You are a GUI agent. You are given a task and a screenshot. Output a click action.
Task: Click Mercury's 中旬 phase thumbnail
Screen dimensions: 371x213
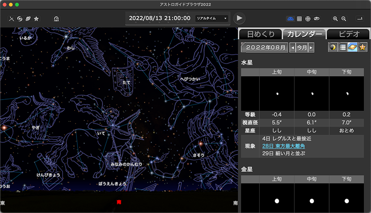312,94
